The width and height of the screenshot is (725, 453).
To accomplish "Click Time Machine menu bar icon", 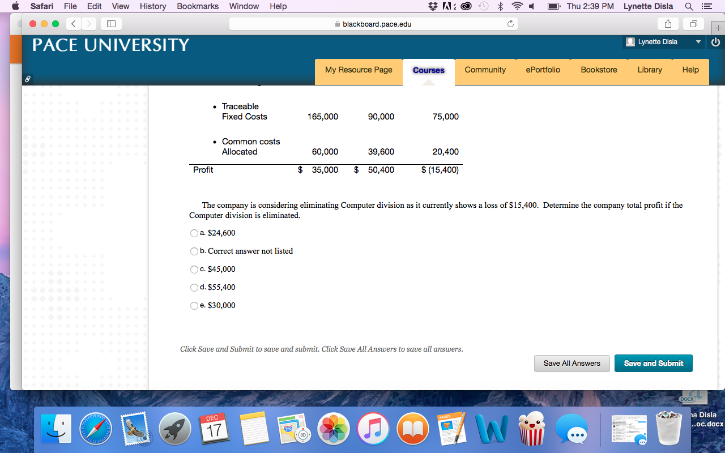I will pos(484,6).
